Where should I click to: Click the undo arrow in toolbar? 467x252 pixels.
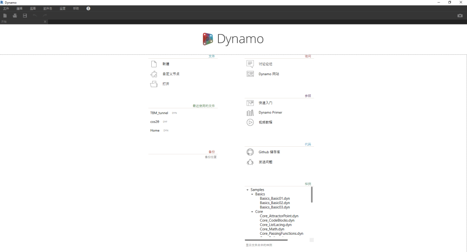[x=35, y=16]
